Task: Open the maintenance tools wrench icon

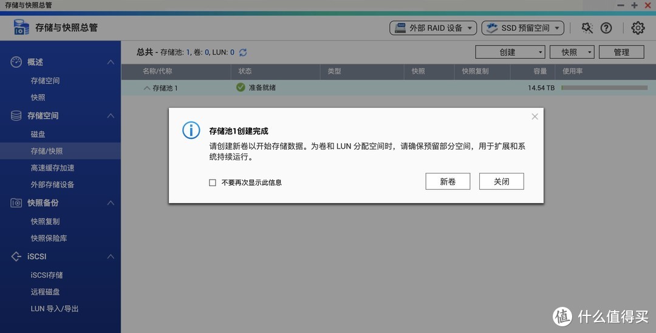Action: coord(587,28)
